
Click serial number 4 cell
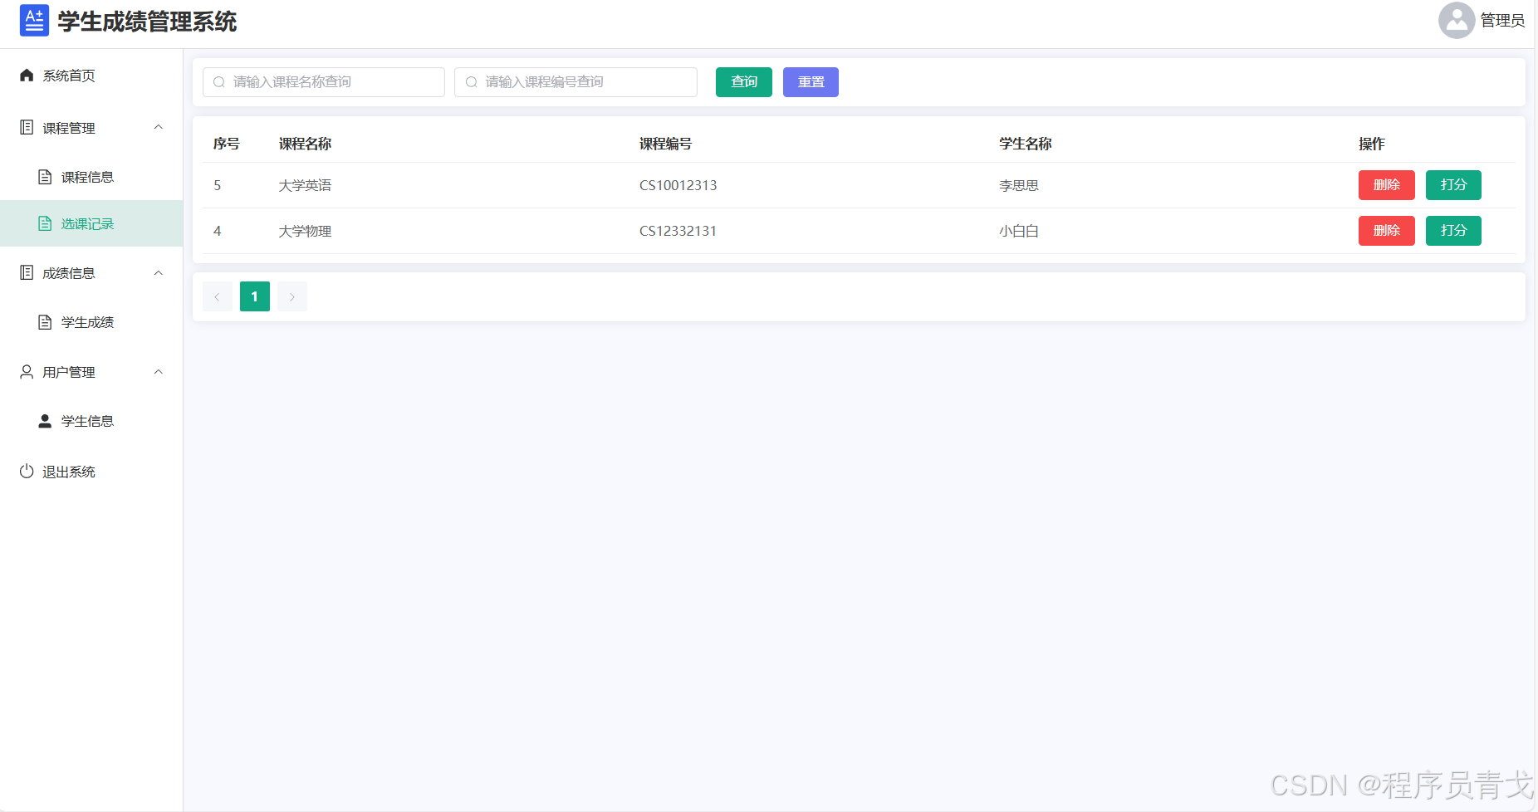point(218,231)
